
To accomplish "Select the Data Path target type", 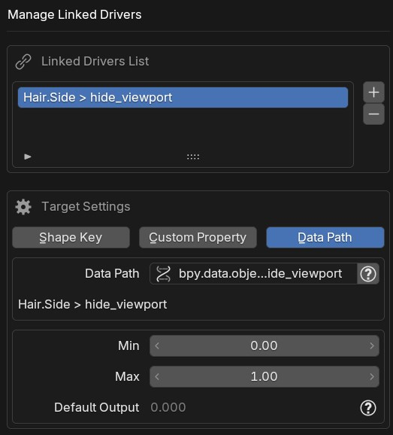I will [x=325, y=238].
